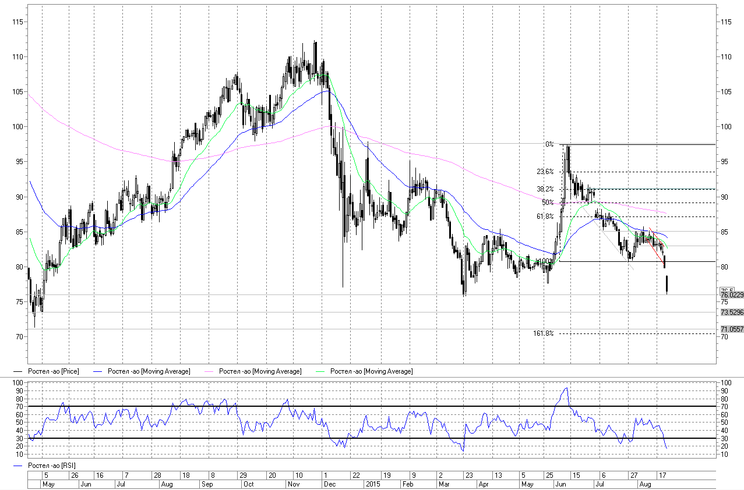This screenshot has width=744, height=490.
Task: Click the RSI peak in June 2015
Action: tap(565, 388)
